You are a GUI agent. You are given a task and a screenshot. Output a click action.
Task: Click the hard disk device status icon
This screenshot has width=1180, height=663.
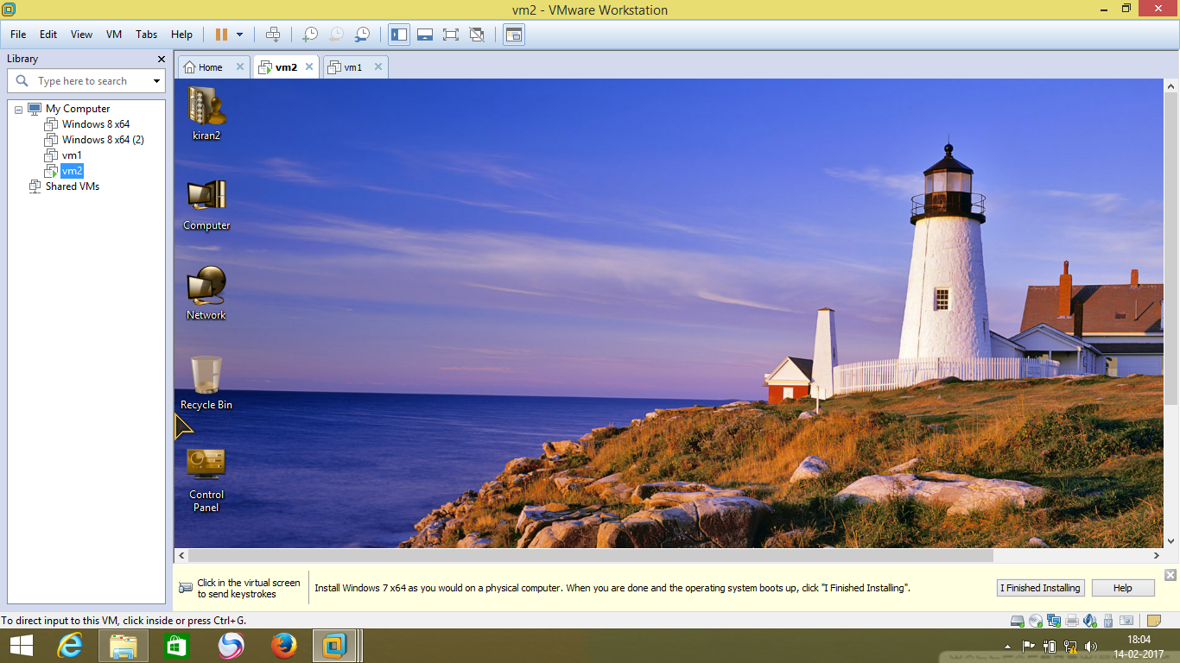[x=1018, y=621]
